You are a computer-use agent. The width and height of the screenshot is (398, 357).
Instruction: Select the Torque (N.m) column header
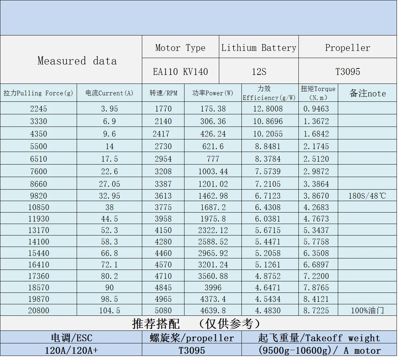pos(318,93)
